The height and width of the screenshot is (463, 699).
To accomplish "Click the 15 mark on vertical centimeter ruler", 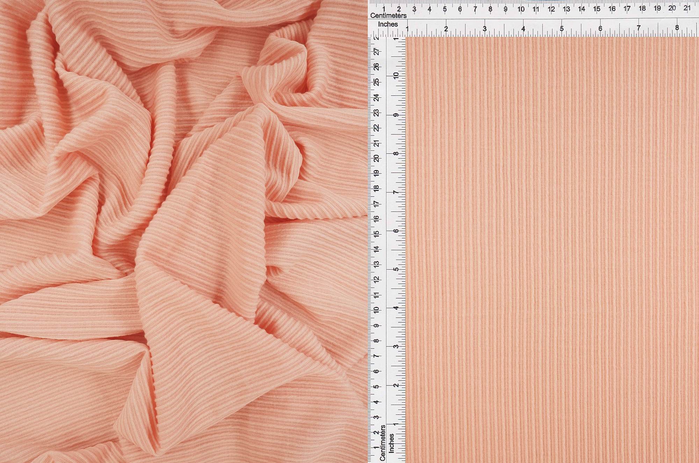I will (376, 234).
